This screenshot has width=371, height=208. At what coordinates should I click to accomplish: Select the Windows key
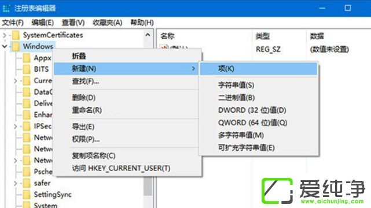(38, 46)
